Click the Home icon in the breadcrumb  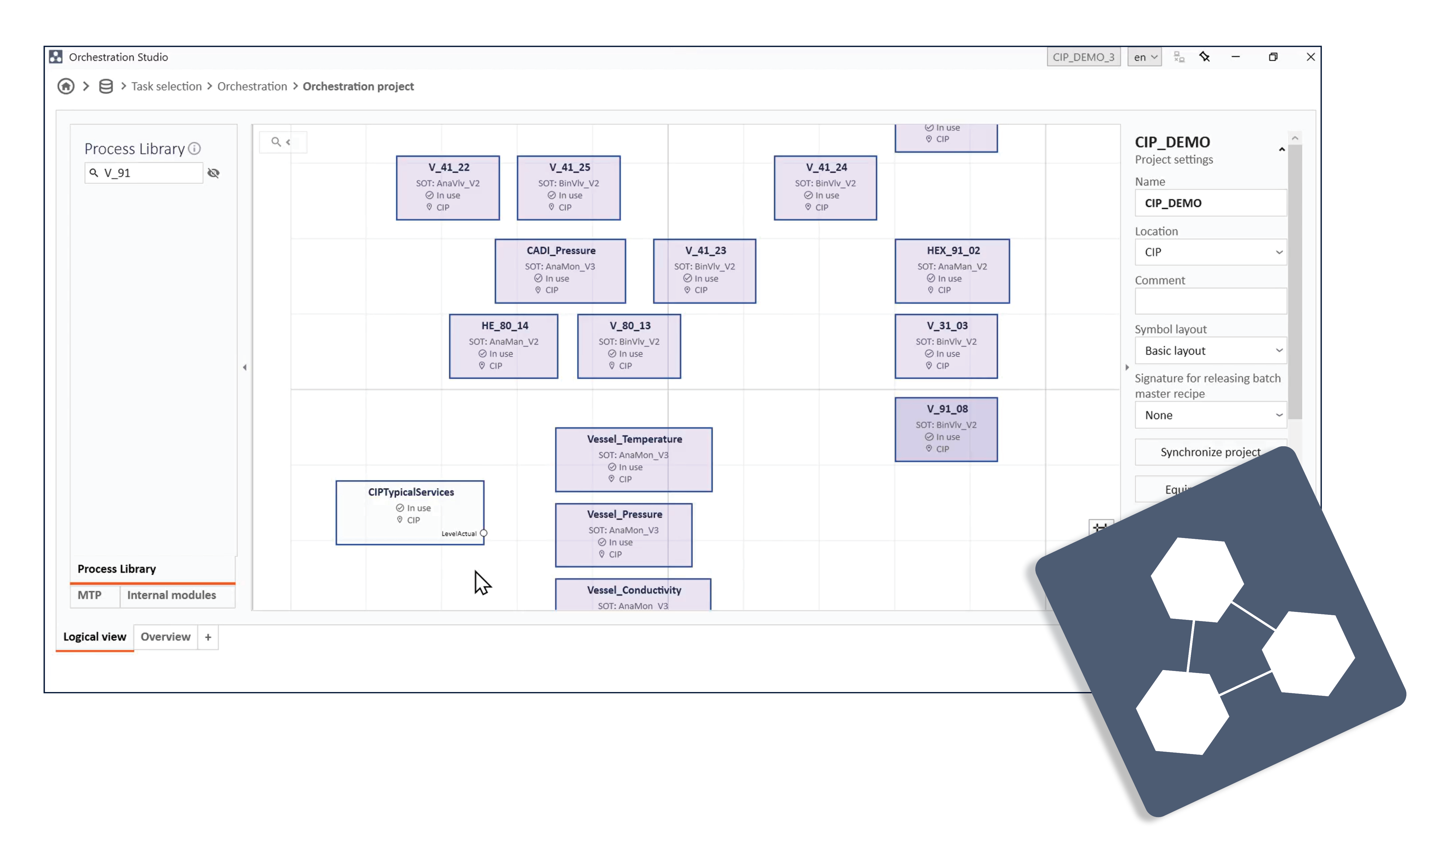tap(65, 86)
